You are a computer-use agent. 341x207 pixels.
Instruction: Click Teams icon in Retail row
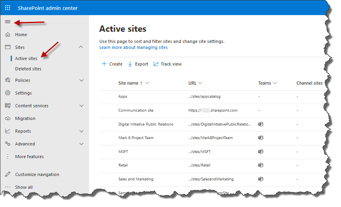(x=261, y=165)
